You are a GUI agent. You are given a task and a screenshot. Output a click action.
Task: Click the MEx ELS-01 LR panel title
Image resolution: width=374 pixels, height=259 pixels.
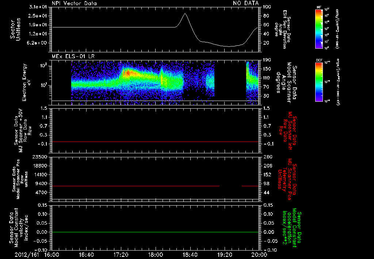point(73,57)
